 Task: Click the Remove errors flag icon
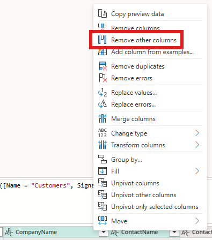click(103, 78)
